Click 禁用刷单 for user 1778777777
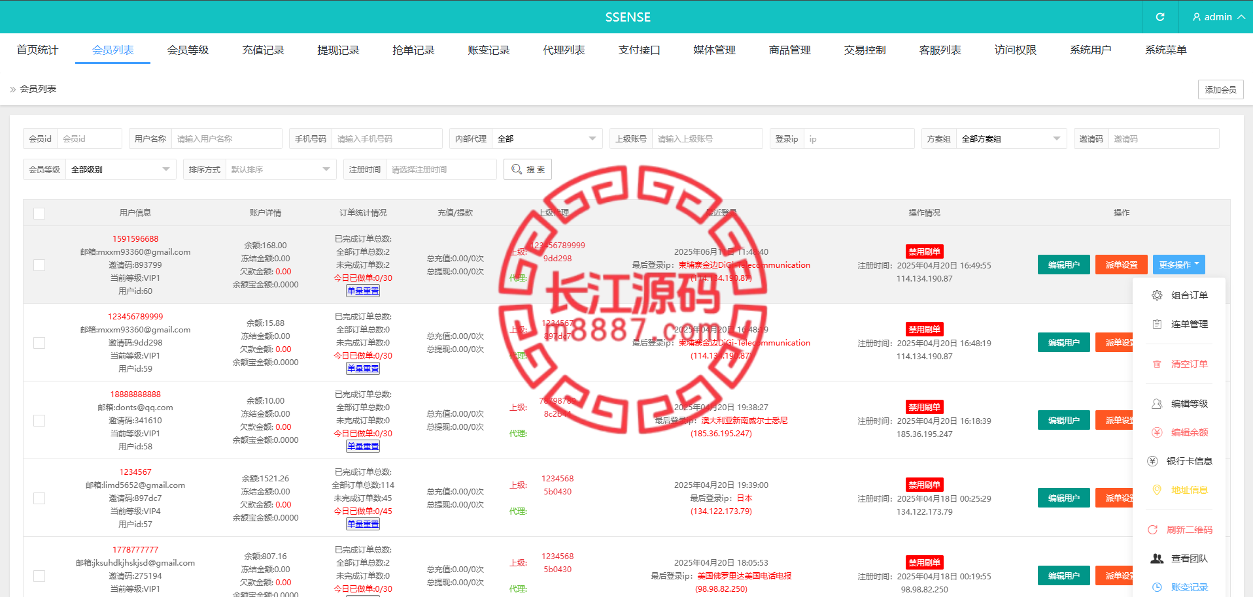Image resolution: width=1253 pixels, height=597 pixels. pos(924,562)
